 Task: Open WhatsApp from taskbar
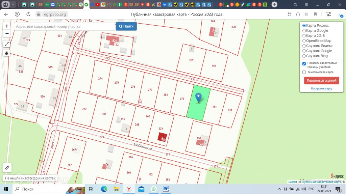pos(154,189)
